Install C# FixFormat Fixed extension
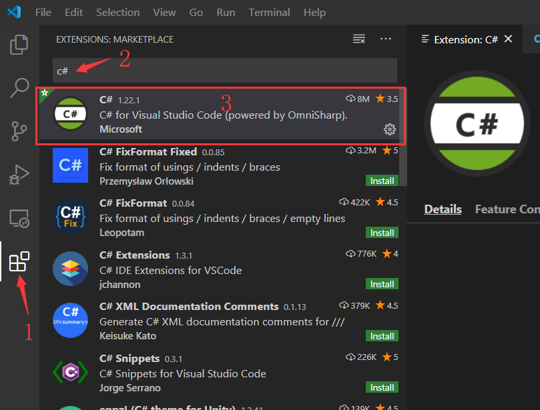The width and height of the screenshot is (540, 410). pyautogui.click(x=382, y=181)
